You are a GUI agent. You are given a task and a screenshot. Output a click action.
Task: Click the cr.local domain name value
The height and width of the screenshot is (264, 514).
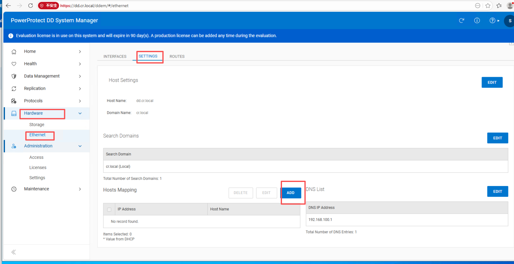point(142,113)
